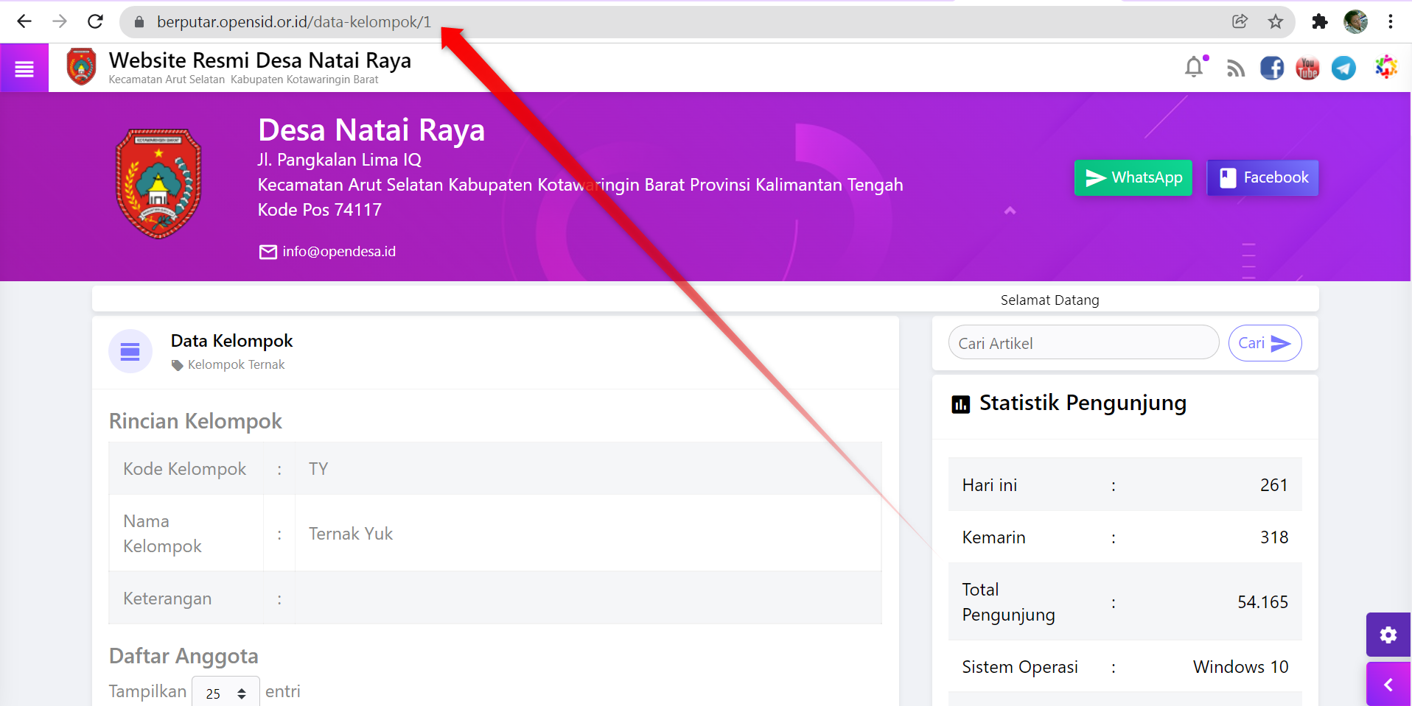Open the settings gear floating button
Screen dimensions: 1412x706
click(x=1388, y=635)
